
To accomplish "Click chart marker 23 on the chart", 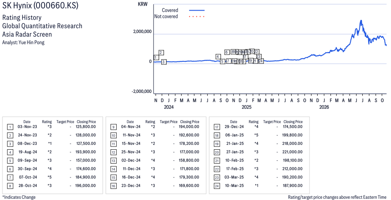I will pyautogui.click(x=258, y=57).
